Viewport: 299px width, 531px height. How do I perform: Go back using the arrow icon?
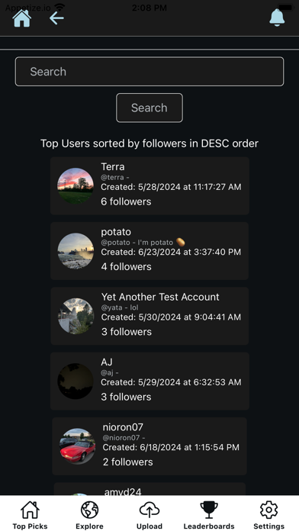click(56, 18)
